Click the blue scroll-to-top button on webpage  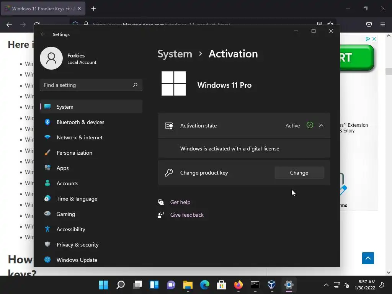tap(368, 258)
